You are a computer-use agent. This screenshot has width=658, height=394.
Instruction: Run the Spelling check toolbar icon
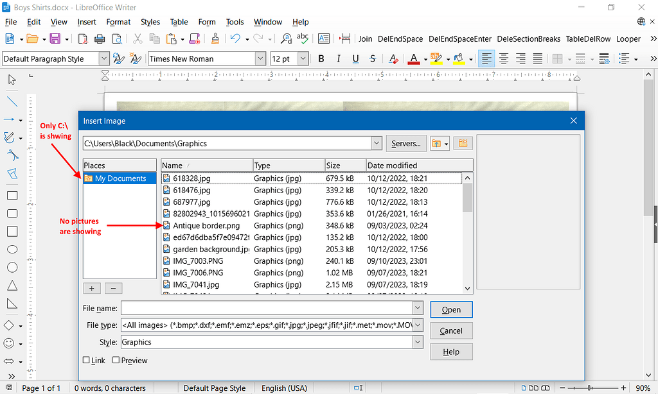click(303, 39)
